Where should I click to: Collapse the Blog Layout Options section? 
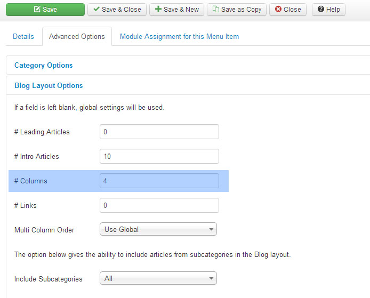49,86
